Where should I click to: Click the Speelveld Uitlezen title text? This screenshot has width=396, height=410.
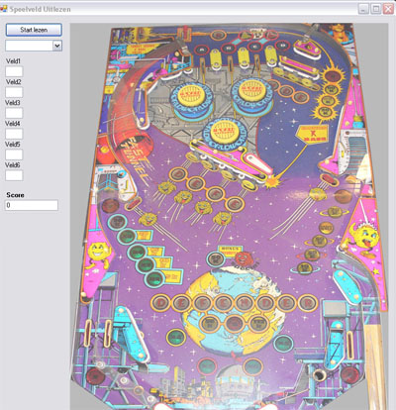40,9
